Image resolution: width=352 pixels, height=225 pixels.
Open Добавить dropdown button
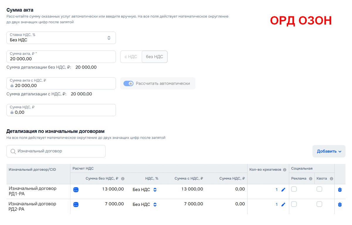[x=329, y=151]
